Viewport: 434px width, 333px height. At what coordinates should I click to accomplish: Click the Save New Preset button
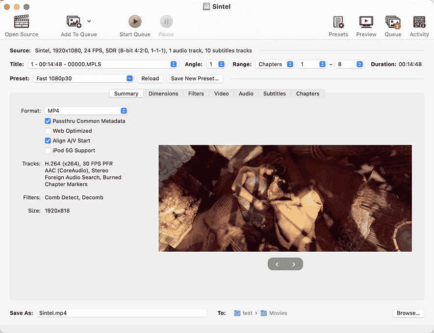195,78
